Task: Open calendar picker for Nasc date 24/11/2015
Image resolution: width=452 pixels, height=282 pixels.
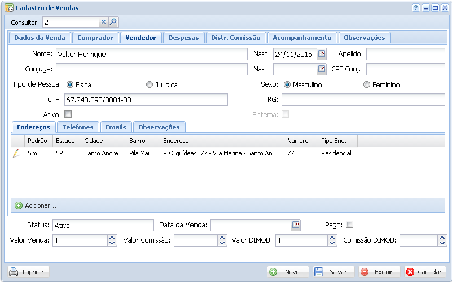Action: tap(322, 55)
